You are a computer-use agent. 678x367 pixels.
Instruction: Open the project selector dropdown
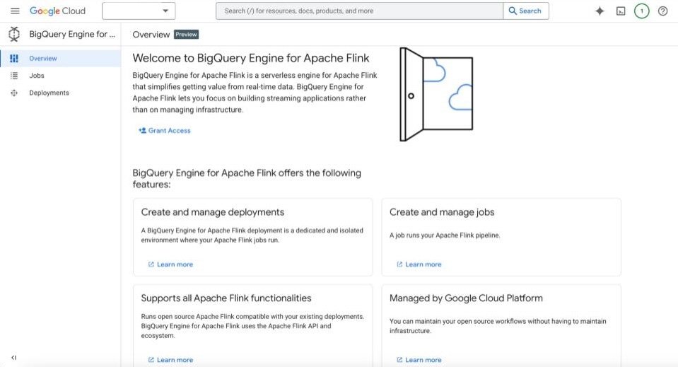pyautogui.click(x=139, y=11)
